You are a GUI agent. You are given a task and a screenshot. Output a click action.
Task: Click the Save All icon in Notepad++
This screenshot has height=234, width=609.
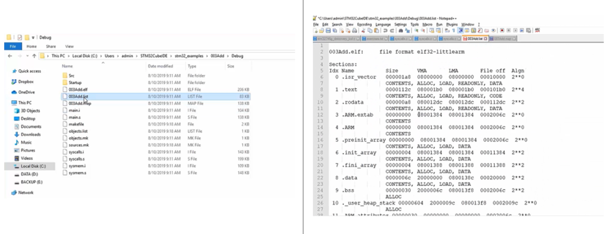pos(334,30)
